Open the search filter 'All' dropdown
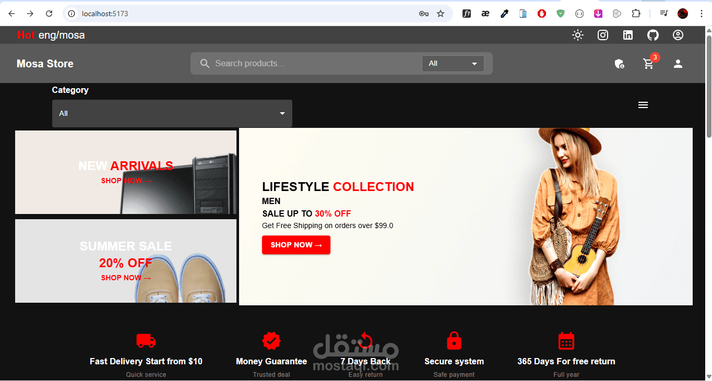Viewport: 712px width, 381px height. [x=453, y=64]
